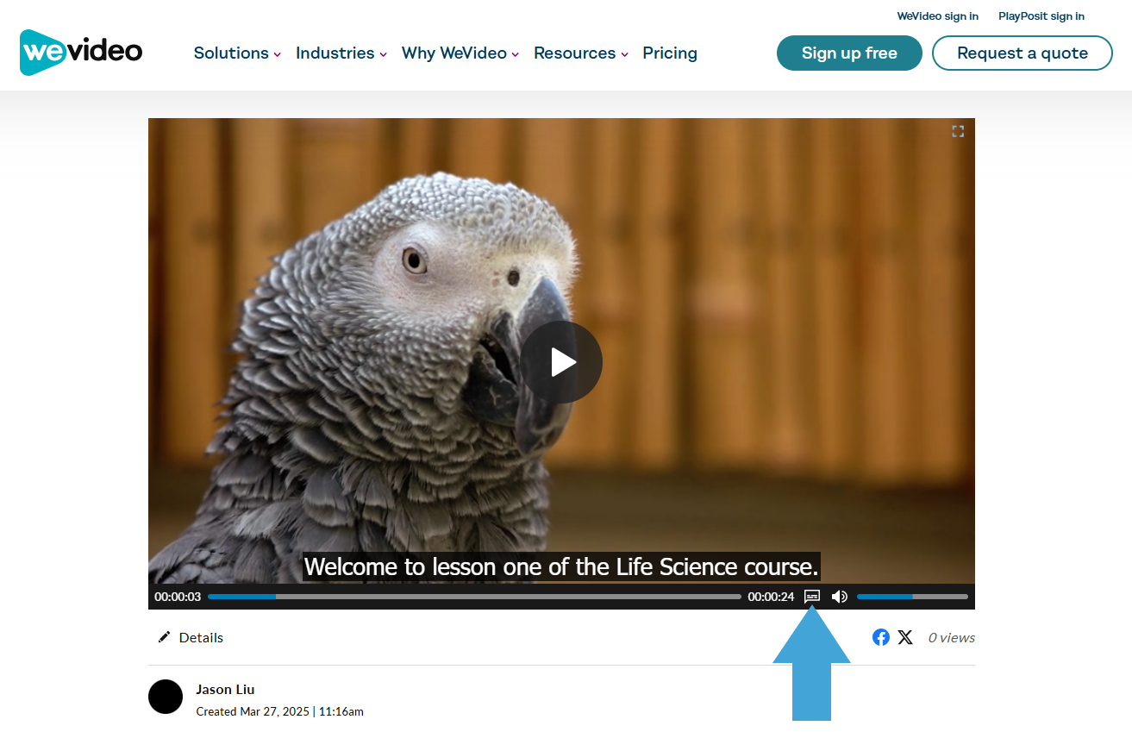
Task: Open the Pricing page
Action: point(670,53)
